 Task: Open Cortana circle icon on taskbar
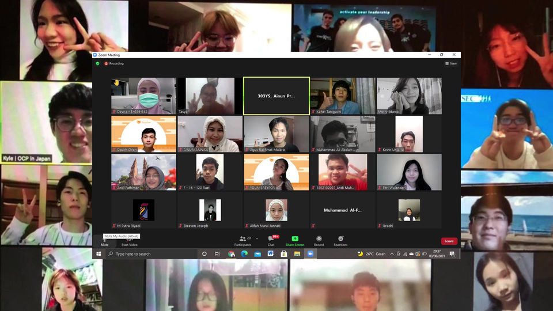click(204, 254)
